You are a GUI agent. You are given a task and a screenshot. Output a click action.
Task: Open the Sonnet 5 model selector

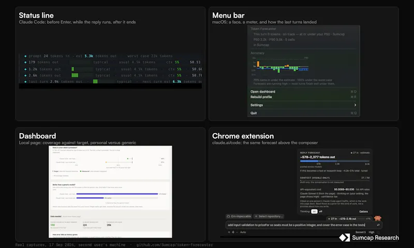360,232
